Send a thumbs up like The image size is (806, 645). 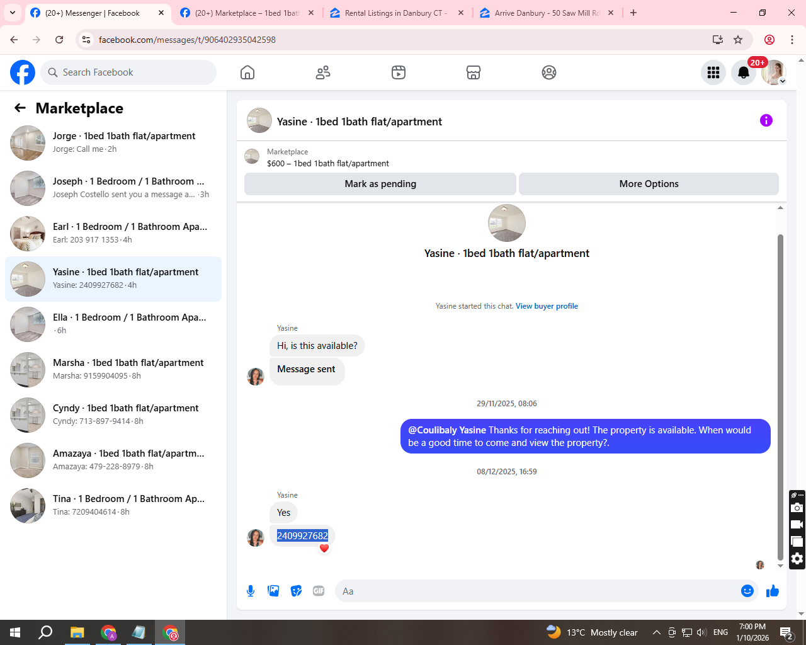click(773, 591)
